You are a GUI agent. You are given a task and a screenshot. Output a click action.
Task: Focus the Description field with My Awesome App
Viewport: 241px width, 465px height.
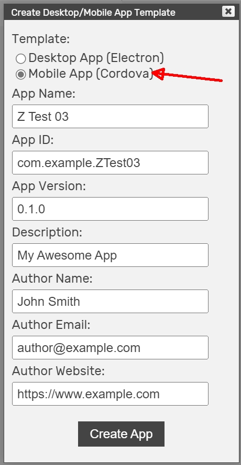tap(111, 255)
